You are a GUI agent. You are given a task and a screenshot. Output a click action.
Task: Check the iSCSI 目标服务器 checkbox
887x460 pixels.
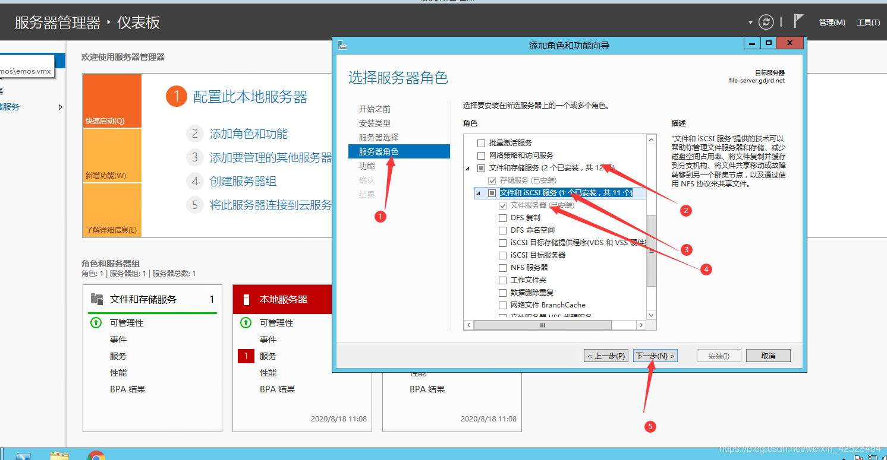pyautogui.click(x=503, y=255)
